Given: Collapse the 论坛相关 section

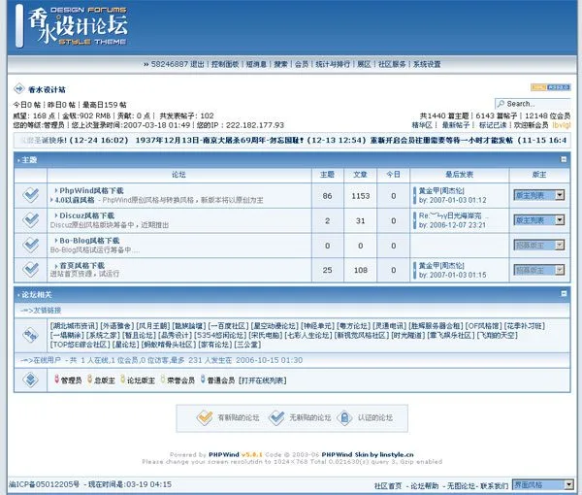Looking at the screenshot, I should (x=564, y=293).
